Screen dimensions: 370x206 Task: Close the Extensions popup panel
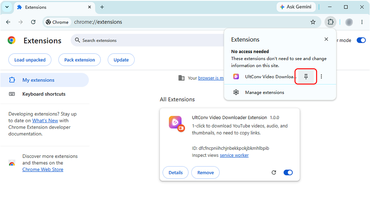pos(326,39)
